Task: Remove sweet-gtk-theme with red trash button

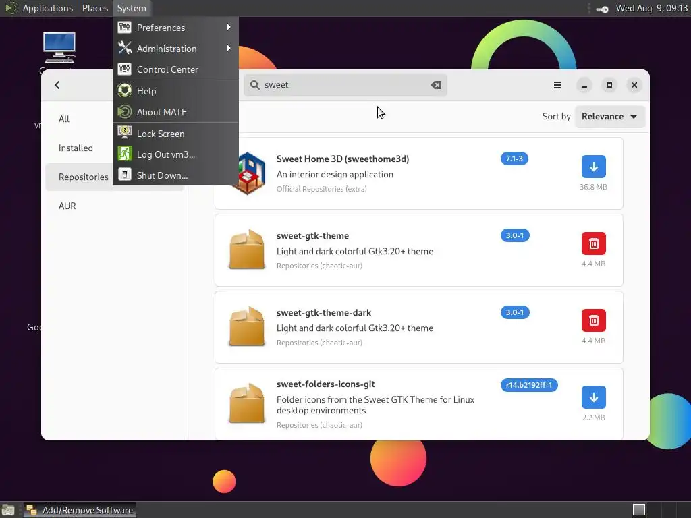Action: [593, 243]
